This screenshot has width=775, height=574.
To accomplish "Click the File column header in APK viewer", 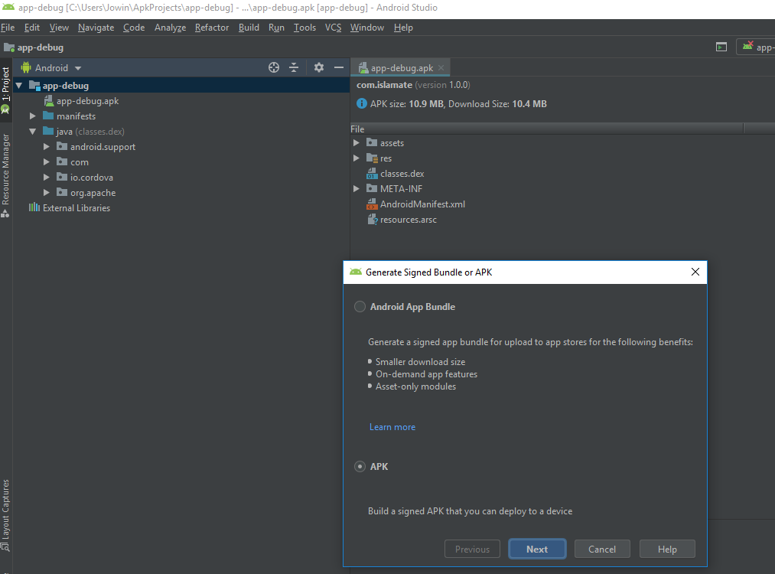I will click(547, 129).
